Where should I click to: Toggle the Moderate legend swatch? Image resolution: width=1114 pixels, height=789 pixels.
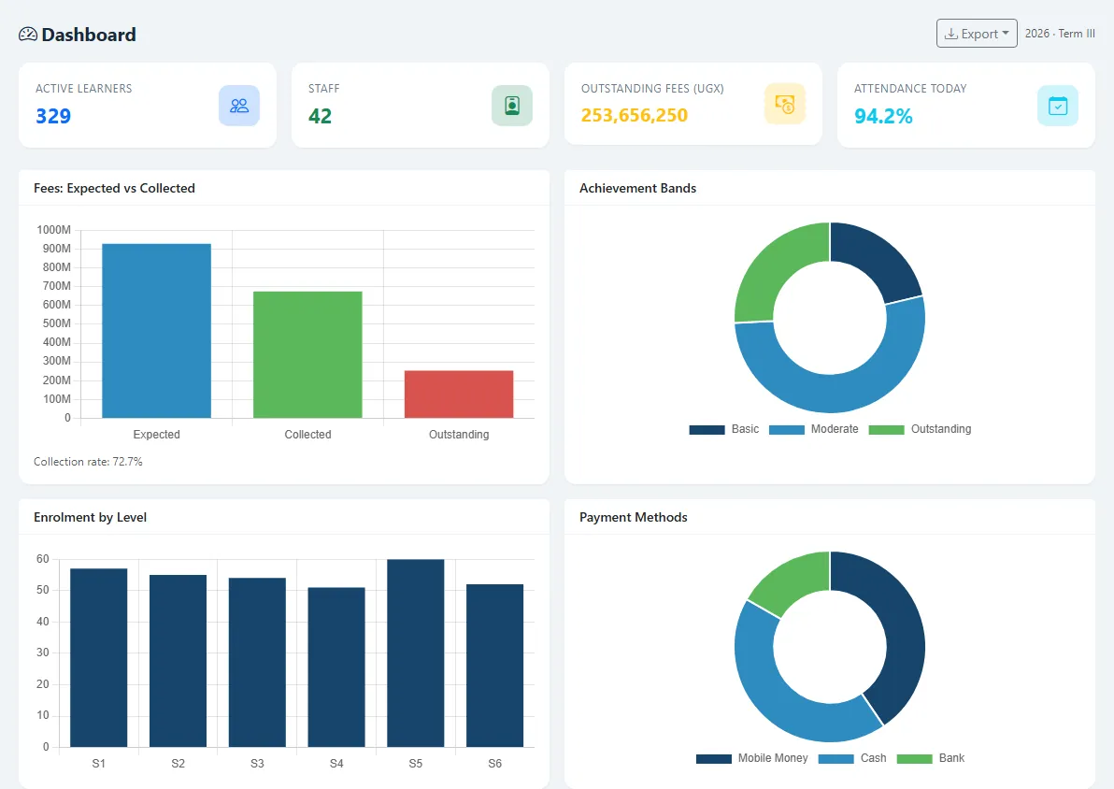(787, 429)
